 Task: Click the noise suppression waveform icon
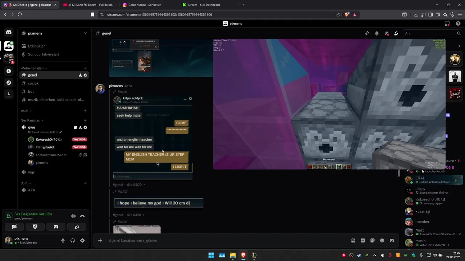[73, 216]
